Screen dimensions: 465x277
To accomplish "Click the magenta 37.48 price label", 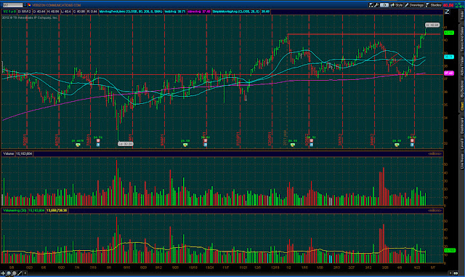I will point(449,73).
